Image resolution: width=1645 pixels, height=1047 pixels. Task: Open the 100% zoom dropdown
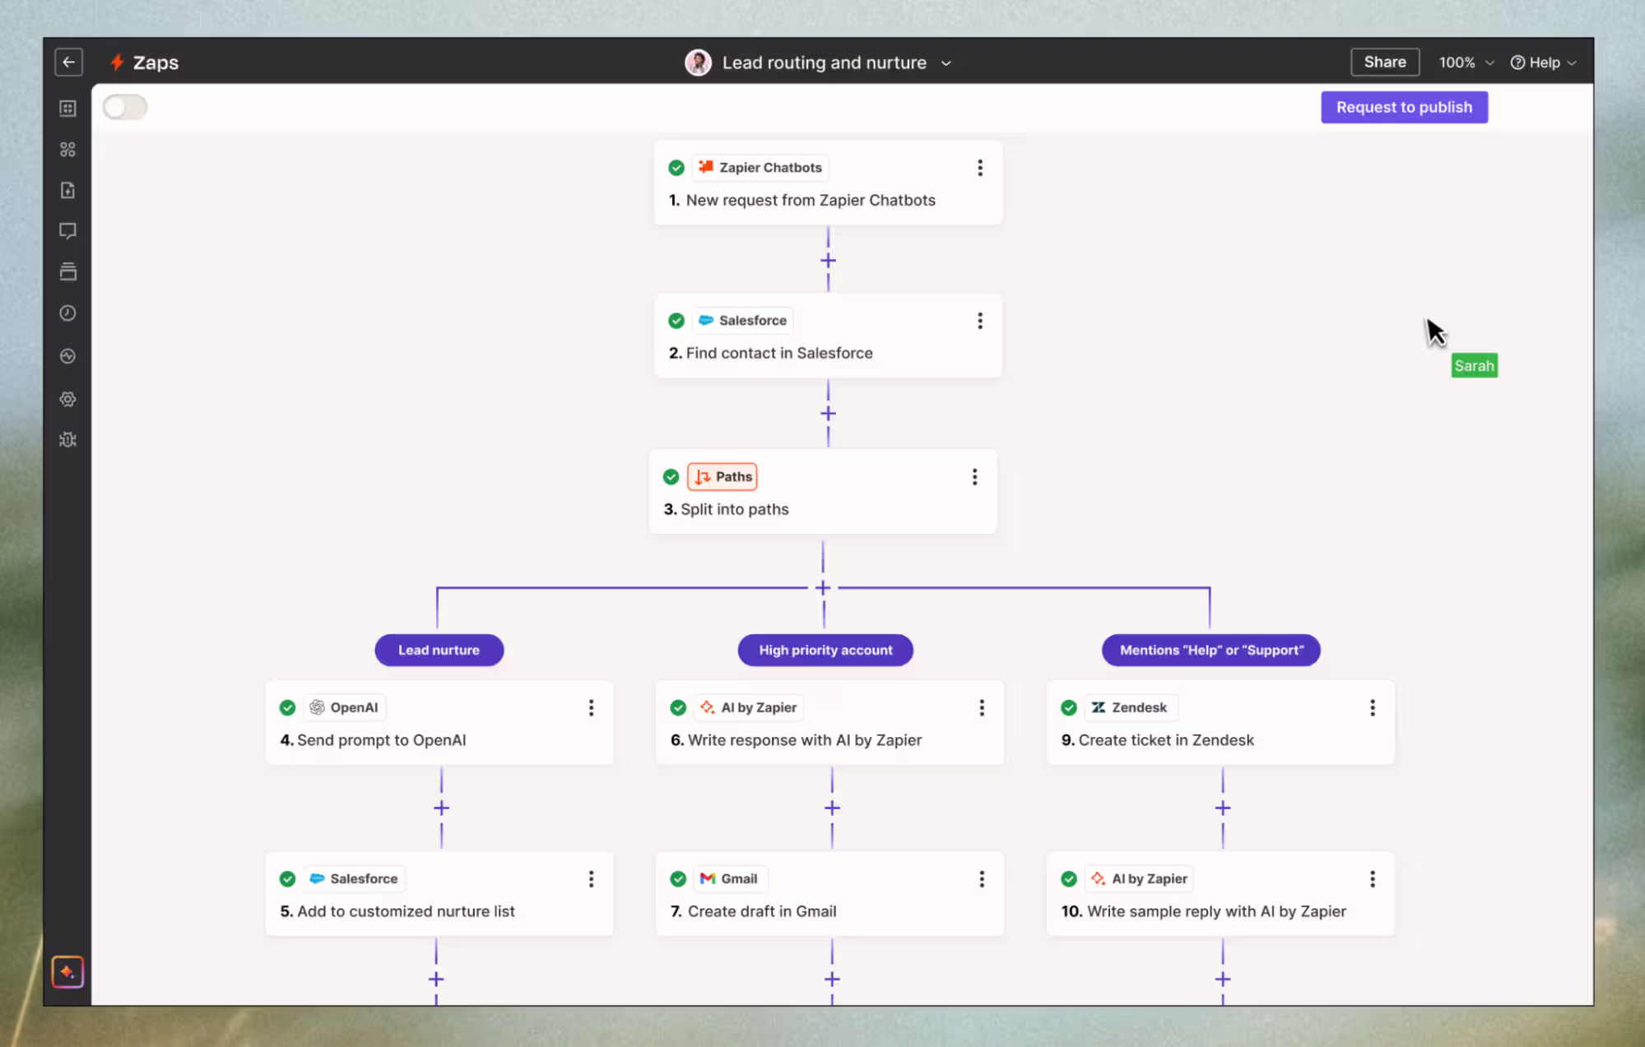[x=1466, y=63]
